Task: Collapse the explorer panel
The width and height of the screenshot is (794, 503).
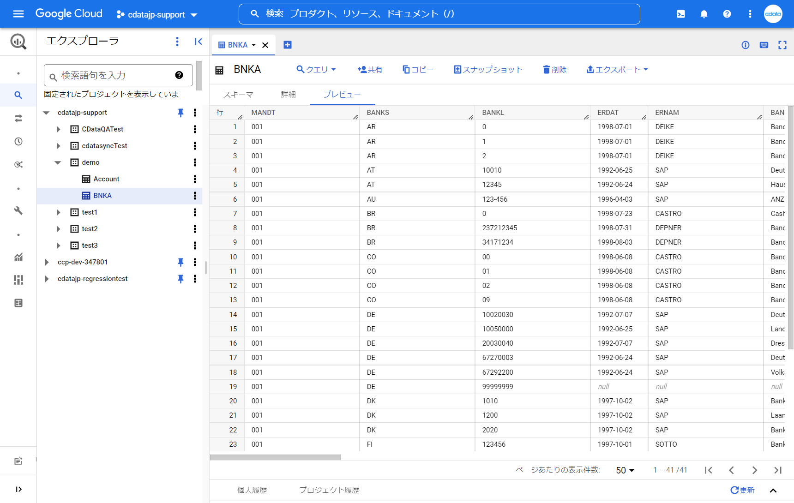Action: 198,42
